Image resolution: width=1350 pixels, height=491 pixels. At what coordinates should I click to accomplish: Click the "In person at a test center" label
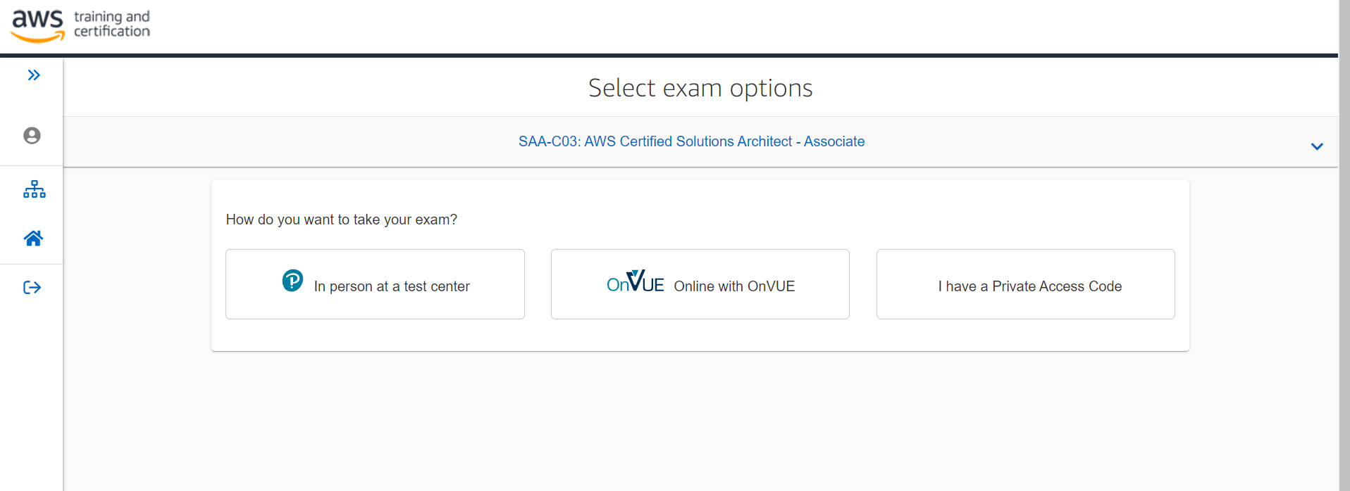click(x=392, y=286)
